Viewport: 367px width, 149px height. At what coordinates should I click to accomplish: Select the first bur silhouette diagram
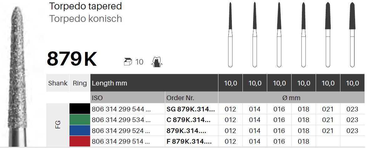[230, 35]
